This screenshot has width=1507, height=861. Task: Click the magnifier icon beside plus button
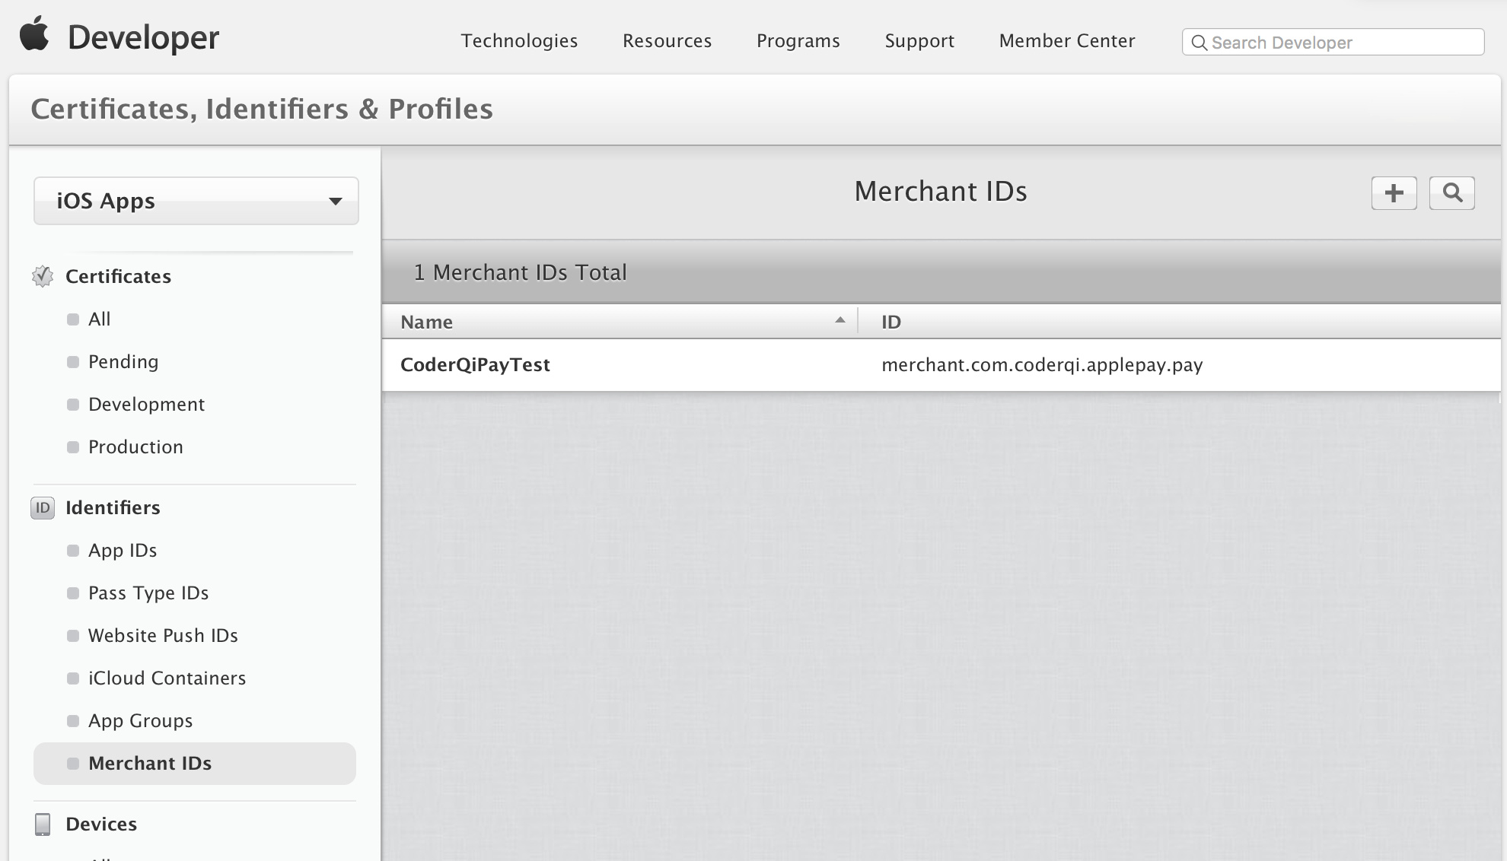[x=1451, y=193]
